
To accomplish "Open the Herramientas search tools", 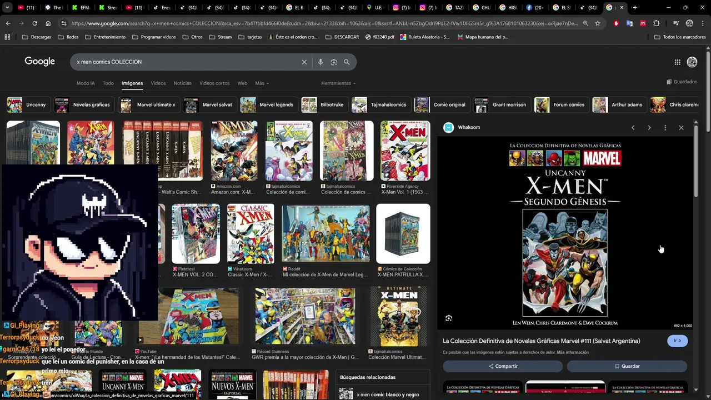I will click(x=338, y=83).
